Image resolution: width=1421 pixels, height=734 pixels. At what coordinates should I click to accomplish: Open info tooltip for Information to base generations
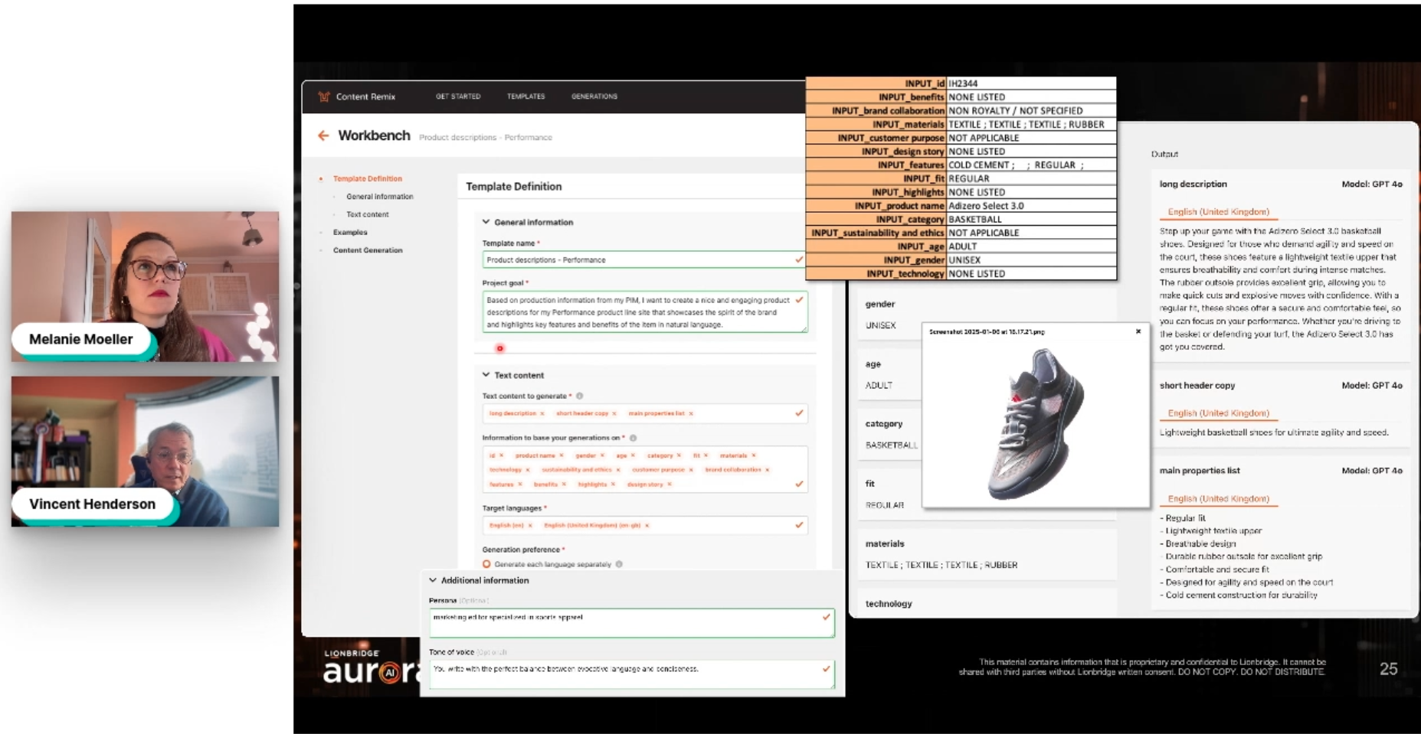[634, 438]
